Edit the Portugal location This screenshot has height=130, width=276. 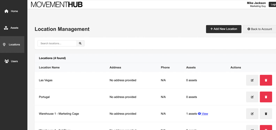(252, 97)
